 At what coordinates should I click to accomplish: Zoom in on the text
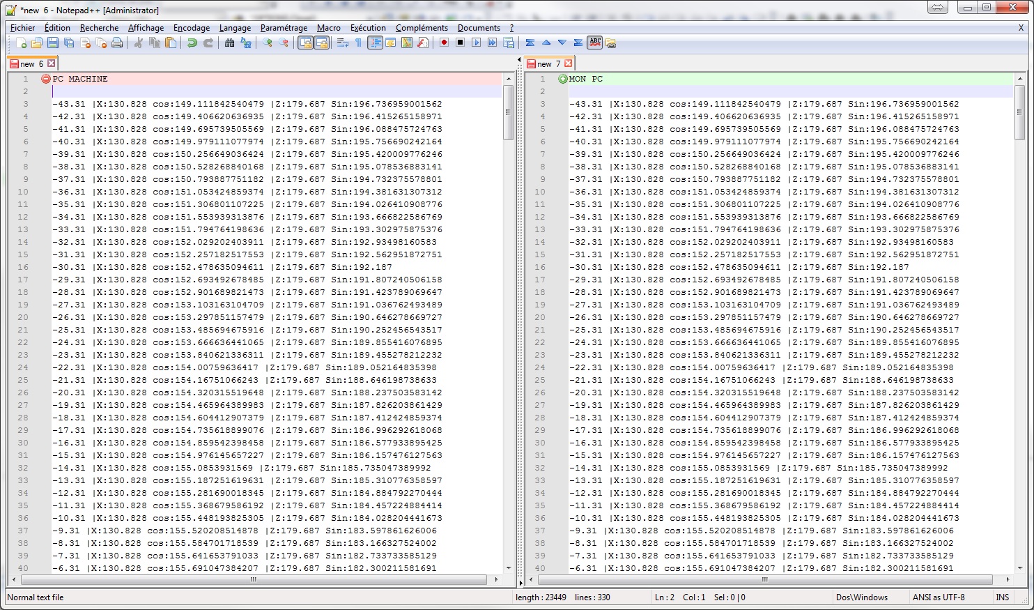click(x=268, y=43)
